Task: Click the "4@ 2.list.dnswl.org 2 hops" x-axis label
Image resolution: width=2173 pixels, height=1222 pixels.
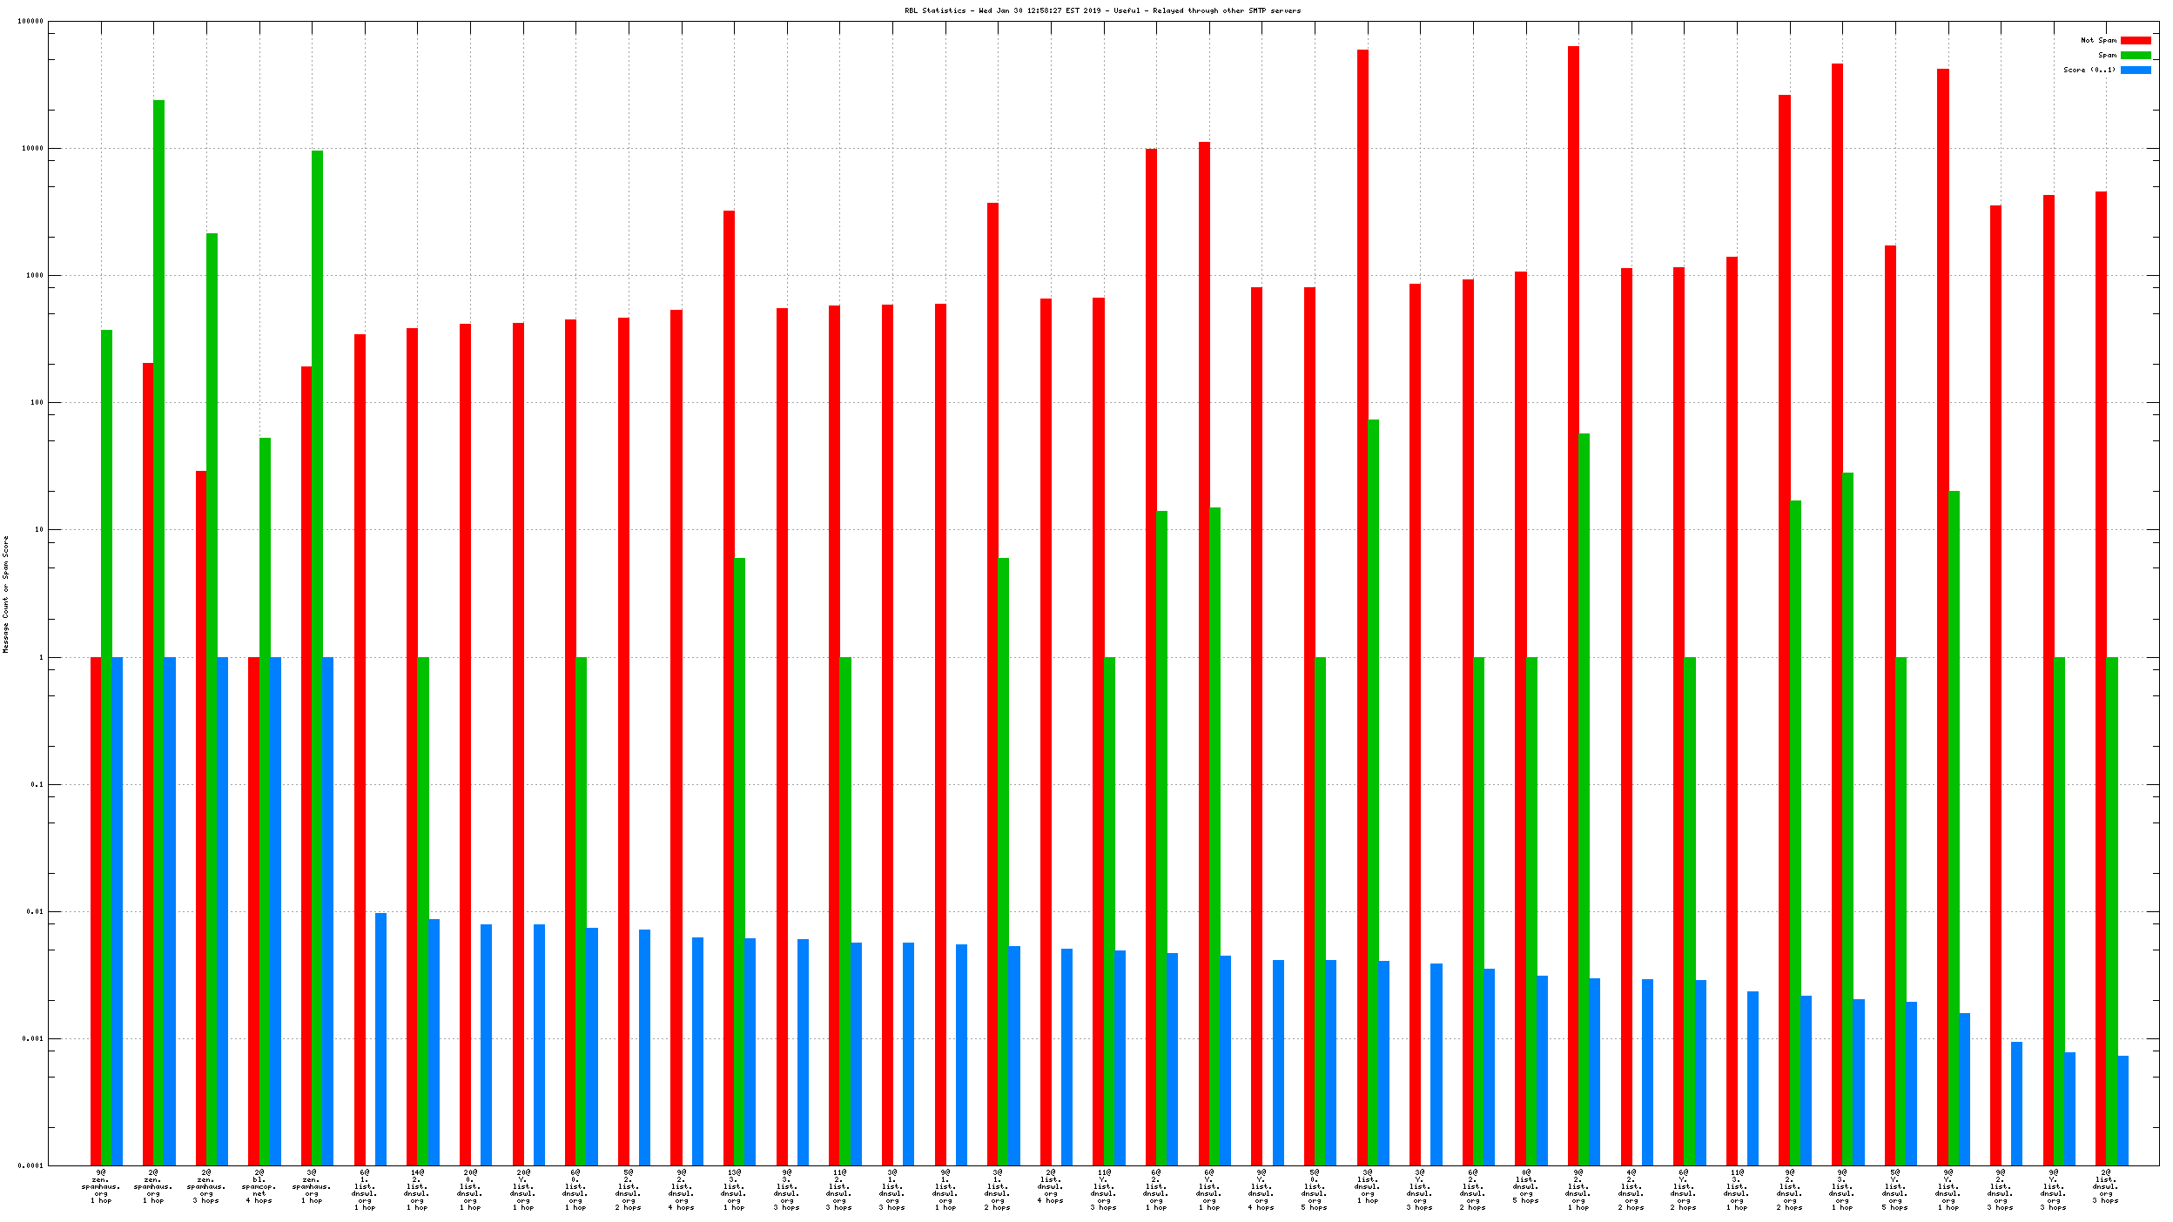Action: [x=1631, y=1190]
